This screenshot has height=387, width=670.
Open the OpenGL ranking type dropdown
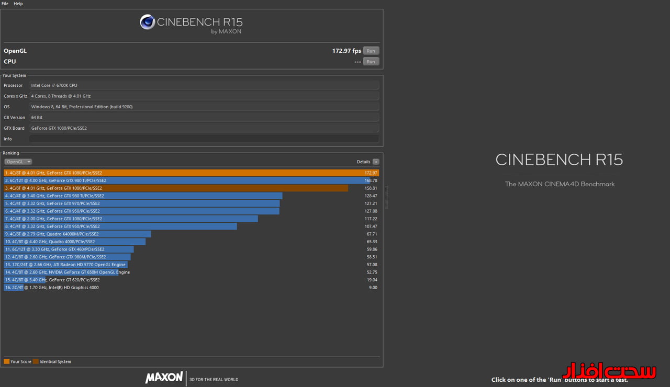(18, 162)
